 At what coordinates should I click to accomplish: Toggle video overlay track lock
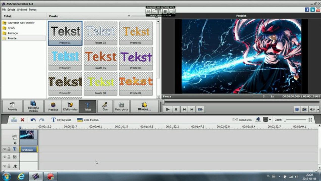point(9,157)
